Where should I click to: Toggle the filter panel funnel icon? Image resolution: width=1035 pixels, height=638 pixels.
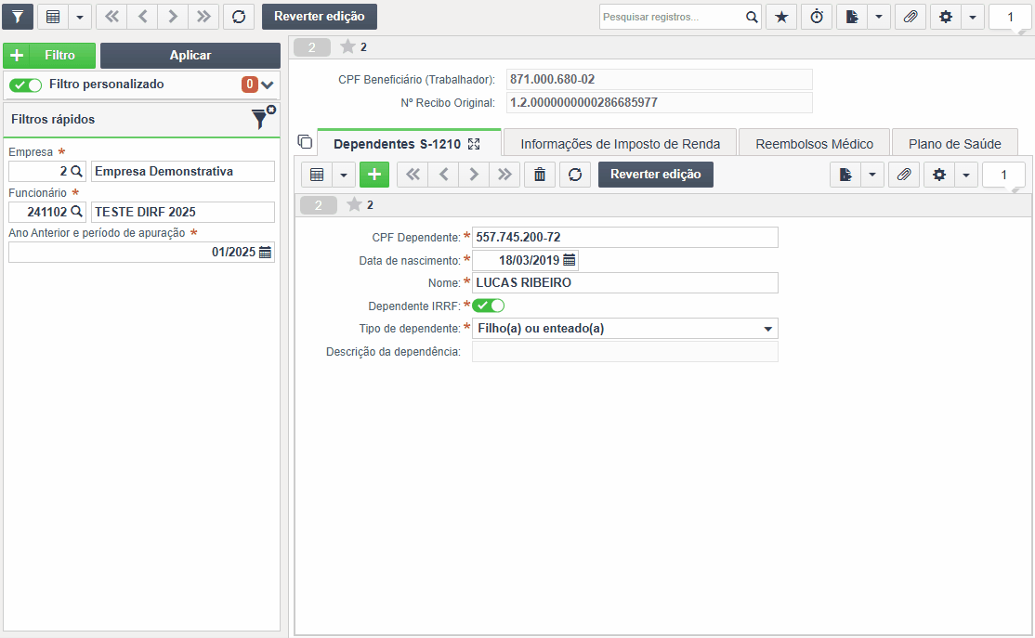click(18, 17)
